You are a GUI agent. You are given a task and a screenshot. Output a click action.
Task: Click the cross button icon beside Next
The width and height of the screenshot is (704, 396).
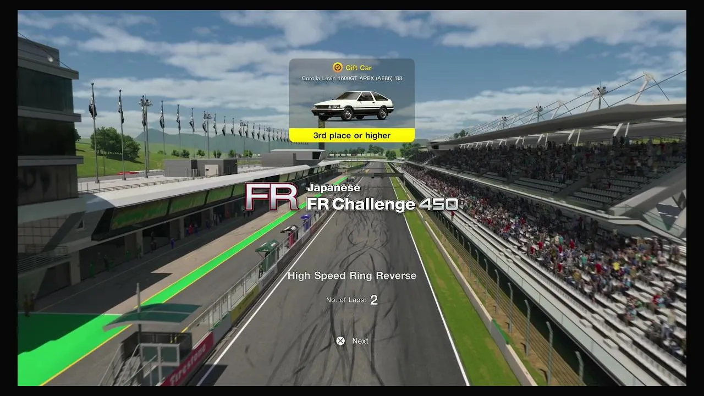coord(340,341)
